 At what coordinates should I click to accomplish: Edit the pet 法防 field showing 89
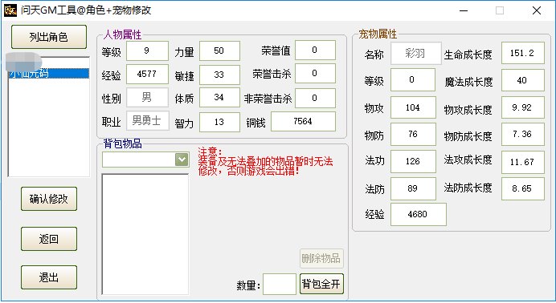[x=413, y=189]
